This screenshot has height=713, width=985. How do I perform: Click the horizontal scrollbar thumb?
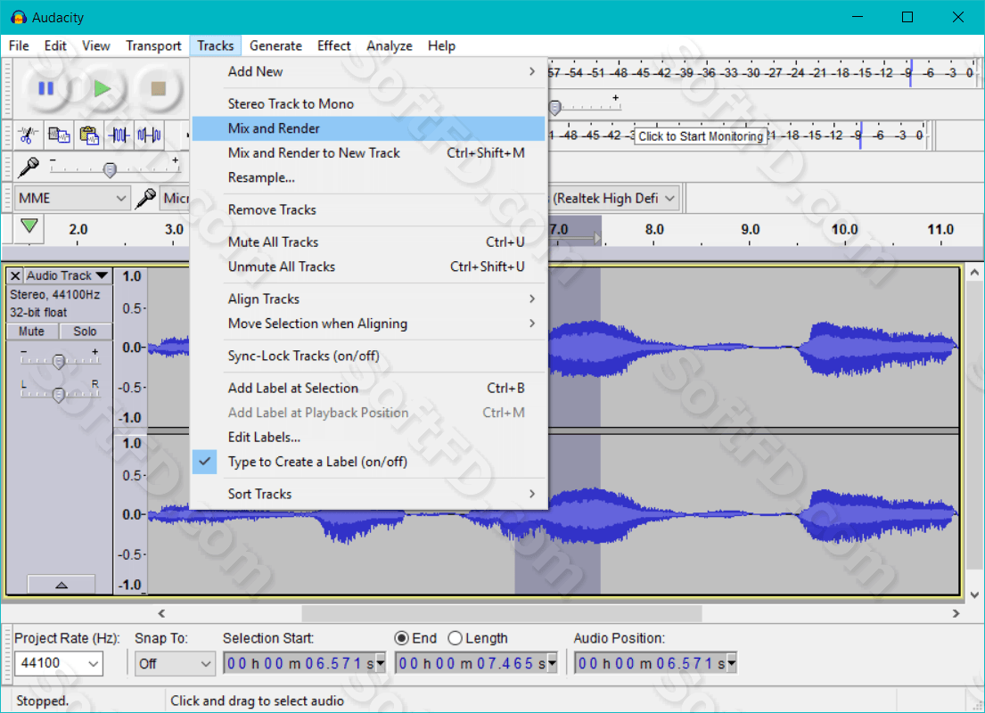click(502, 613)
